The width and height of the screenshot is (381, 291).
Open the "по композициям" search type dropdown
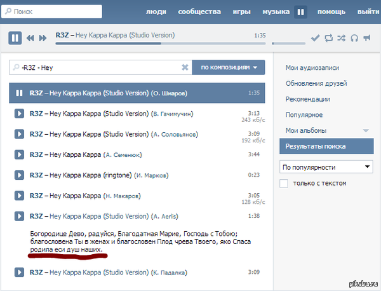point(229,67)
